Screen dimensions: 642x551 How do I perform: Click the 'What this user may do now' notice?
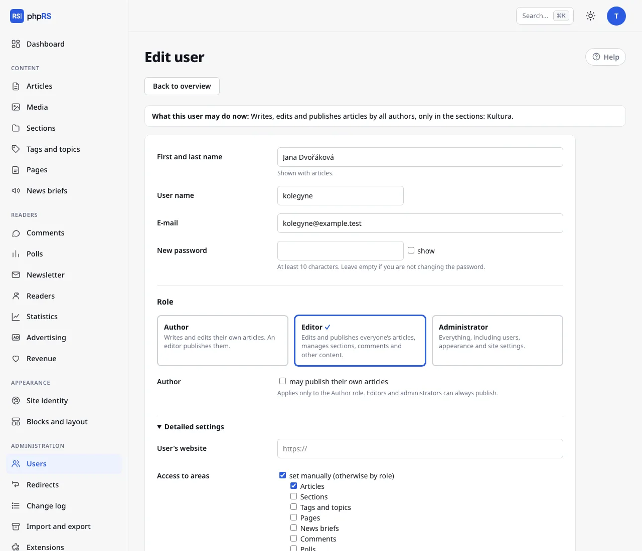point(385,116)
